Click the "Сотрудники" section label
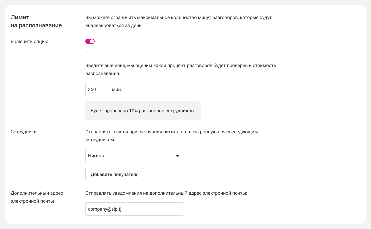 [x=24, y=132]
